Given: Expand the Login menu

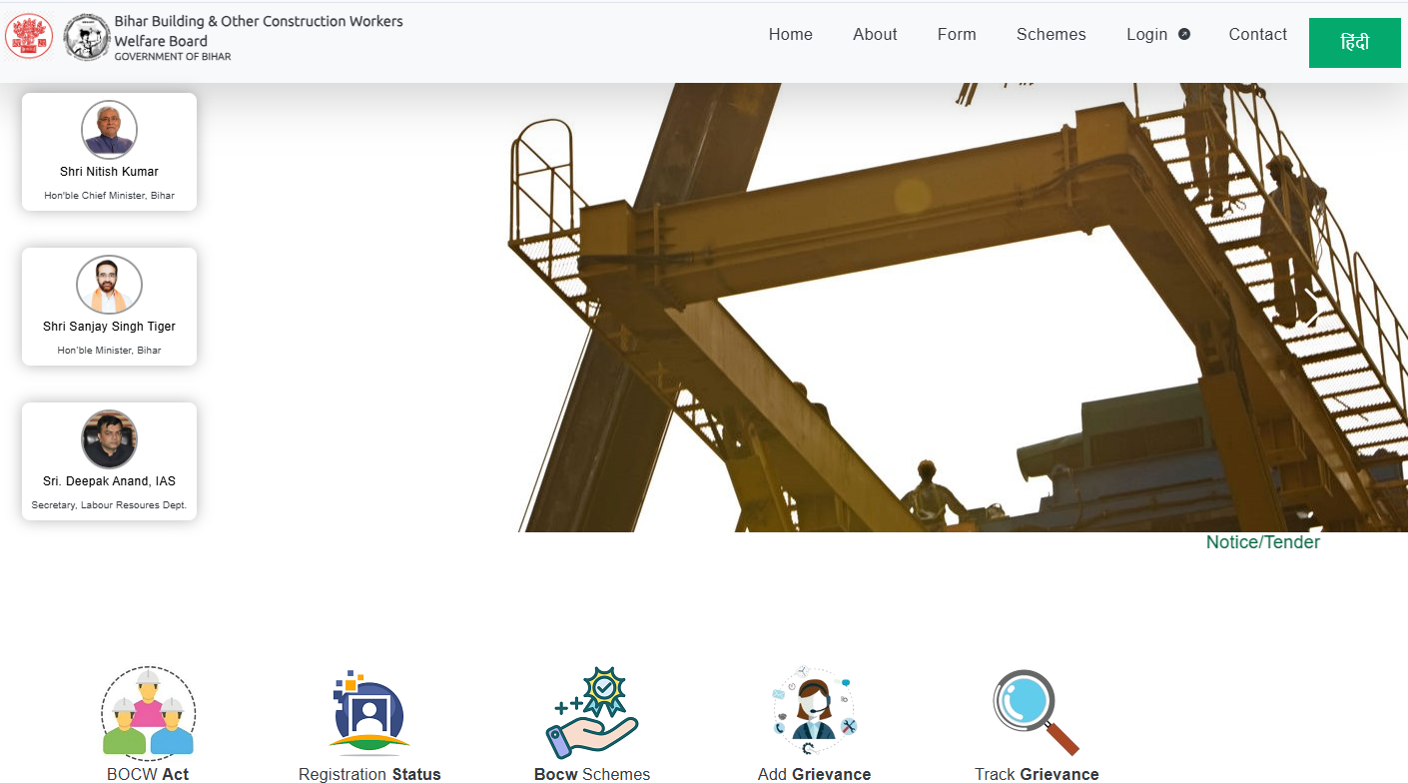Looking at the screenshot, I should point(1146,34).
